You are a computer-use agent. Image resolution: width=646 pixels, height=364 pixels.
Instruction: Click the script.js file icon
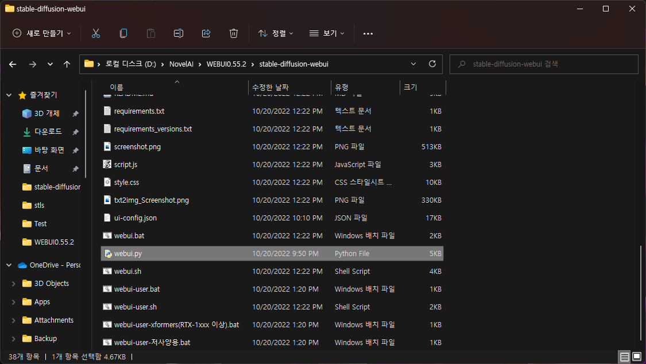pos(107,164)
